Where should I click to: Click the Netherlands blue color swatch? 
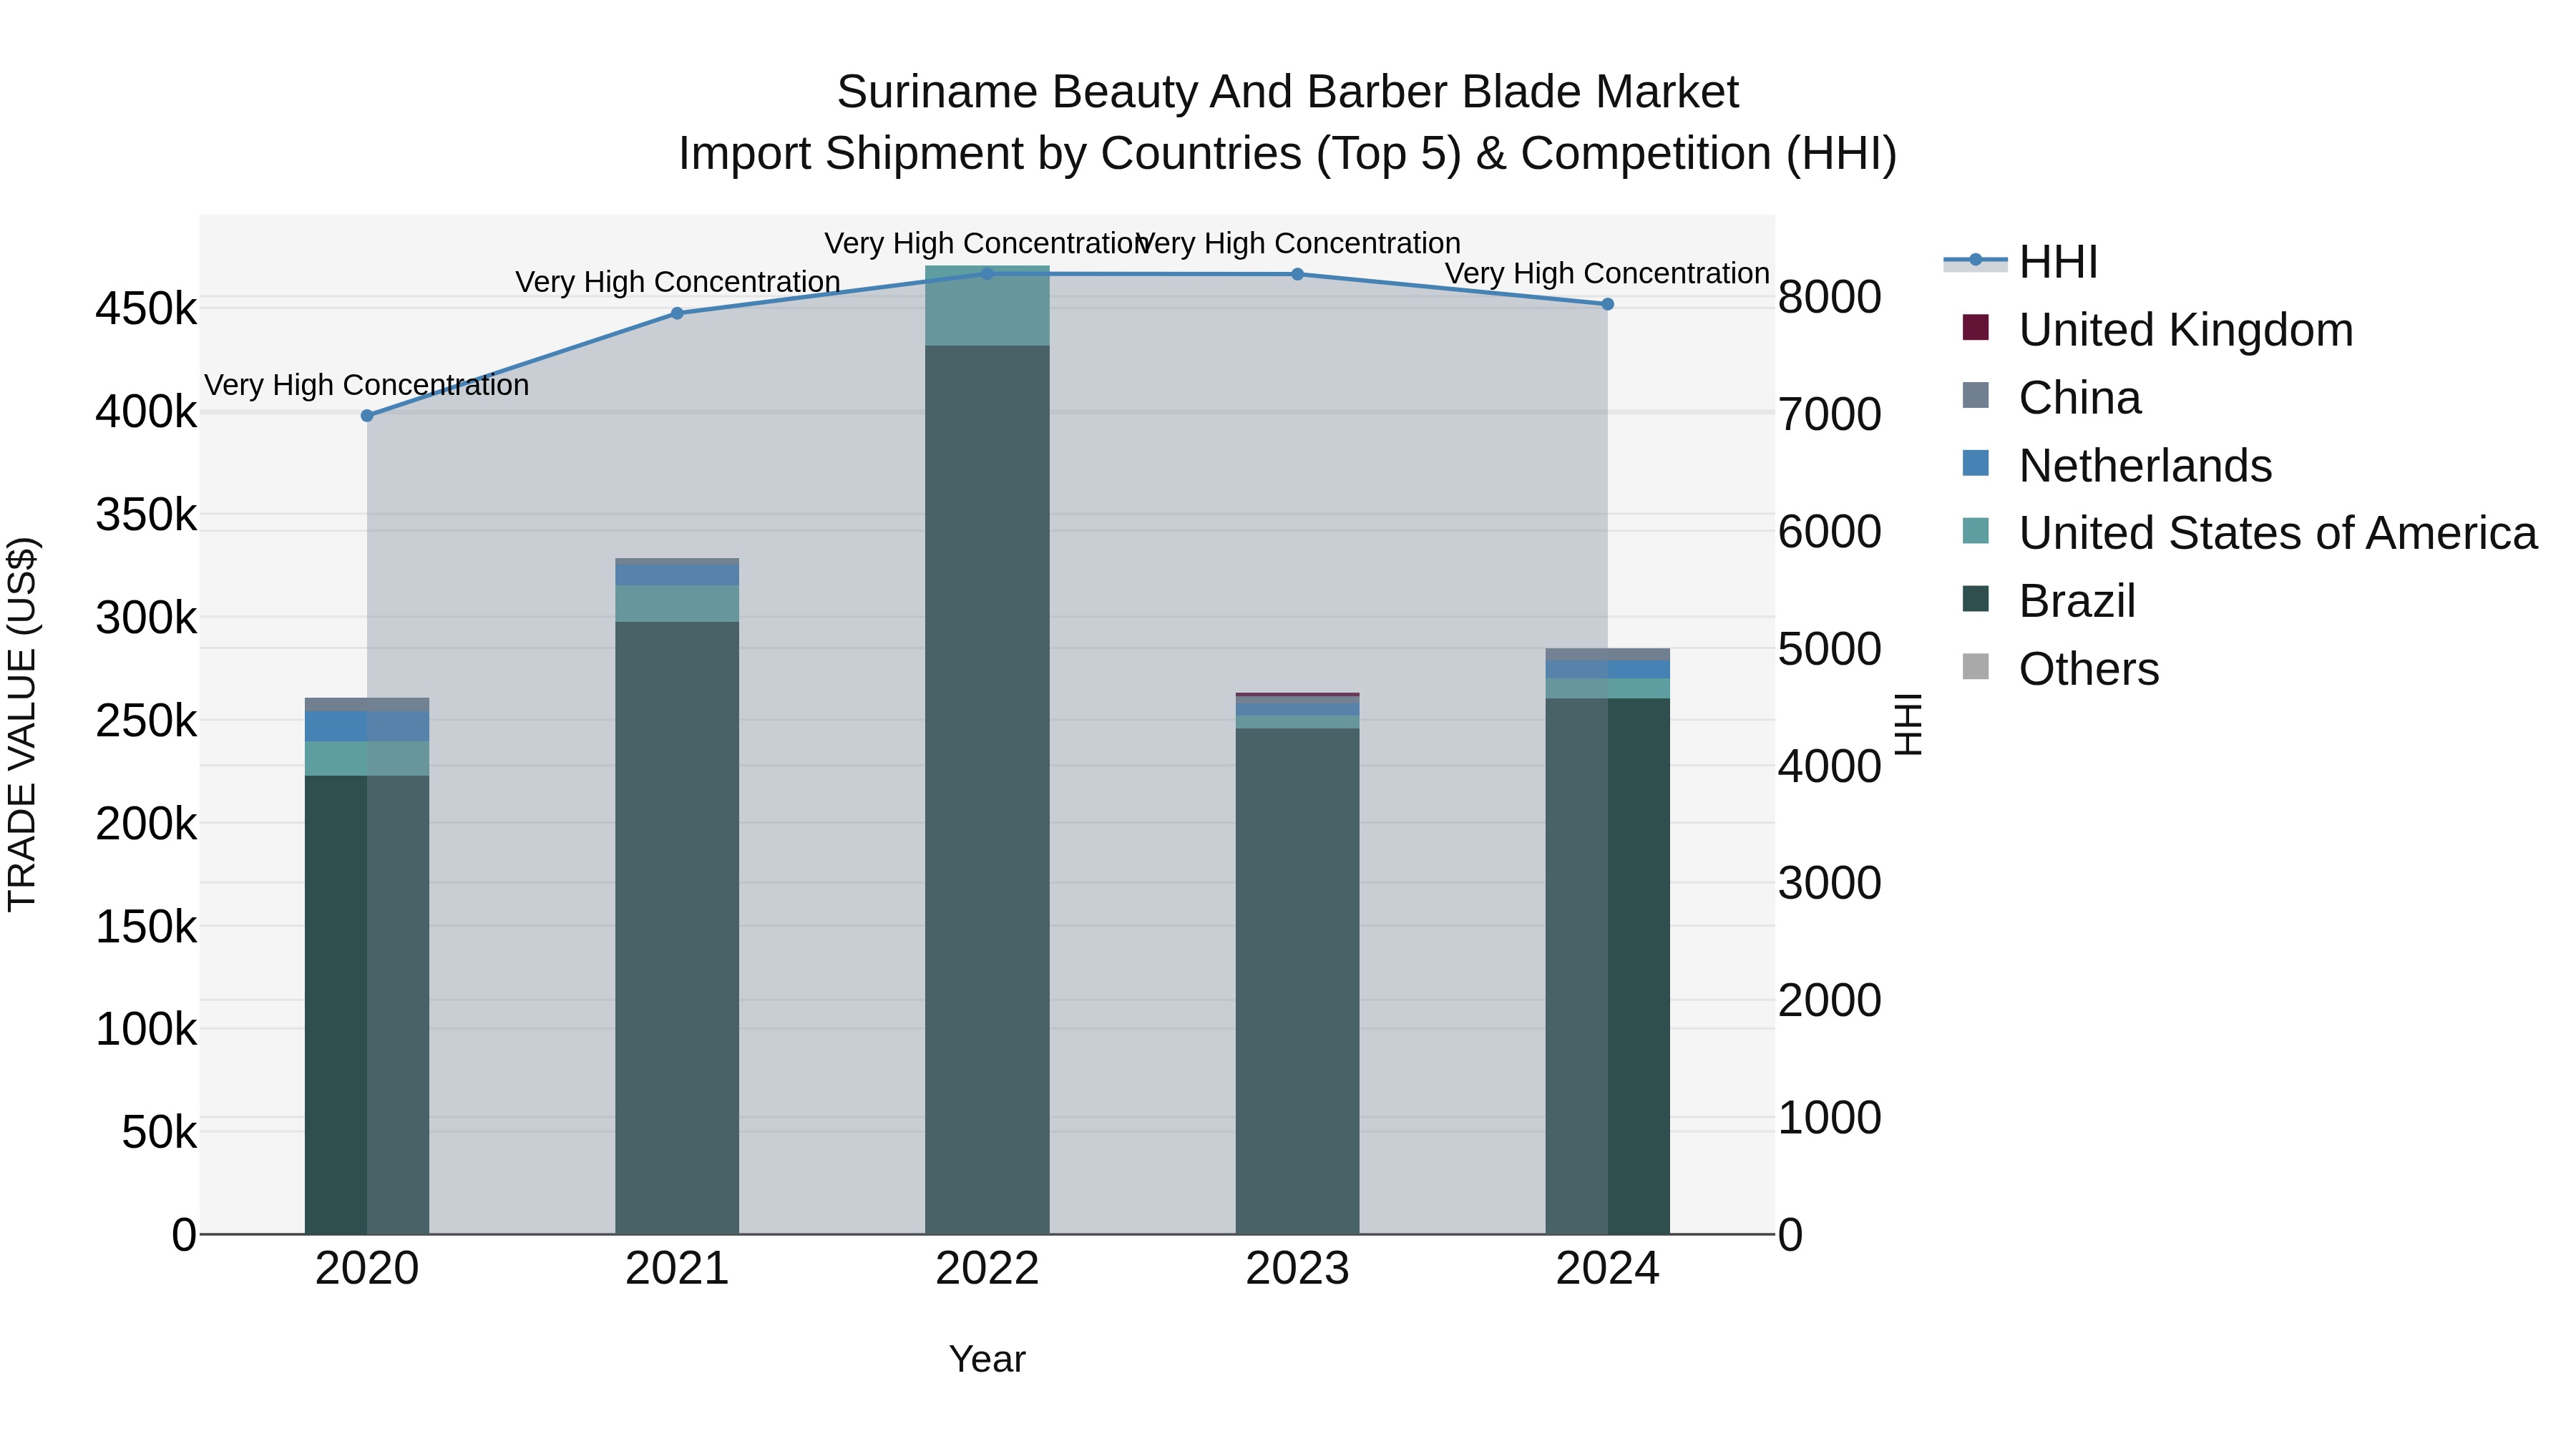point(1975,463)
